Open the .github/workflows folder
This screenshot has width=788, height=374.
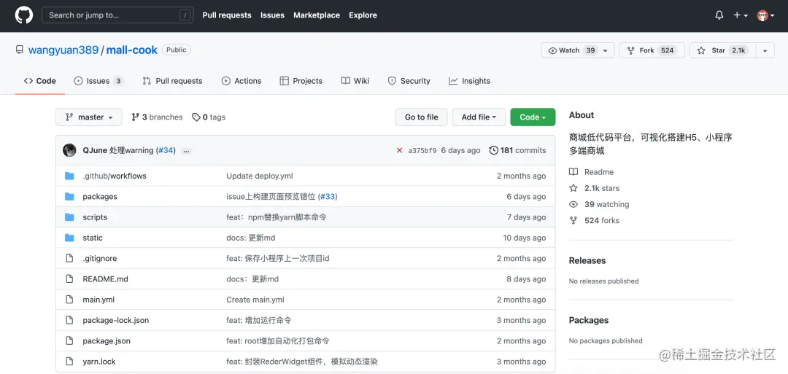pos(115,176)
